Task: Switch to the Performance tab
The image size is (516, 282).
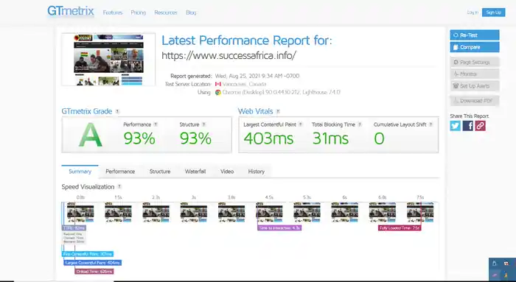Action: pos(120,172)
